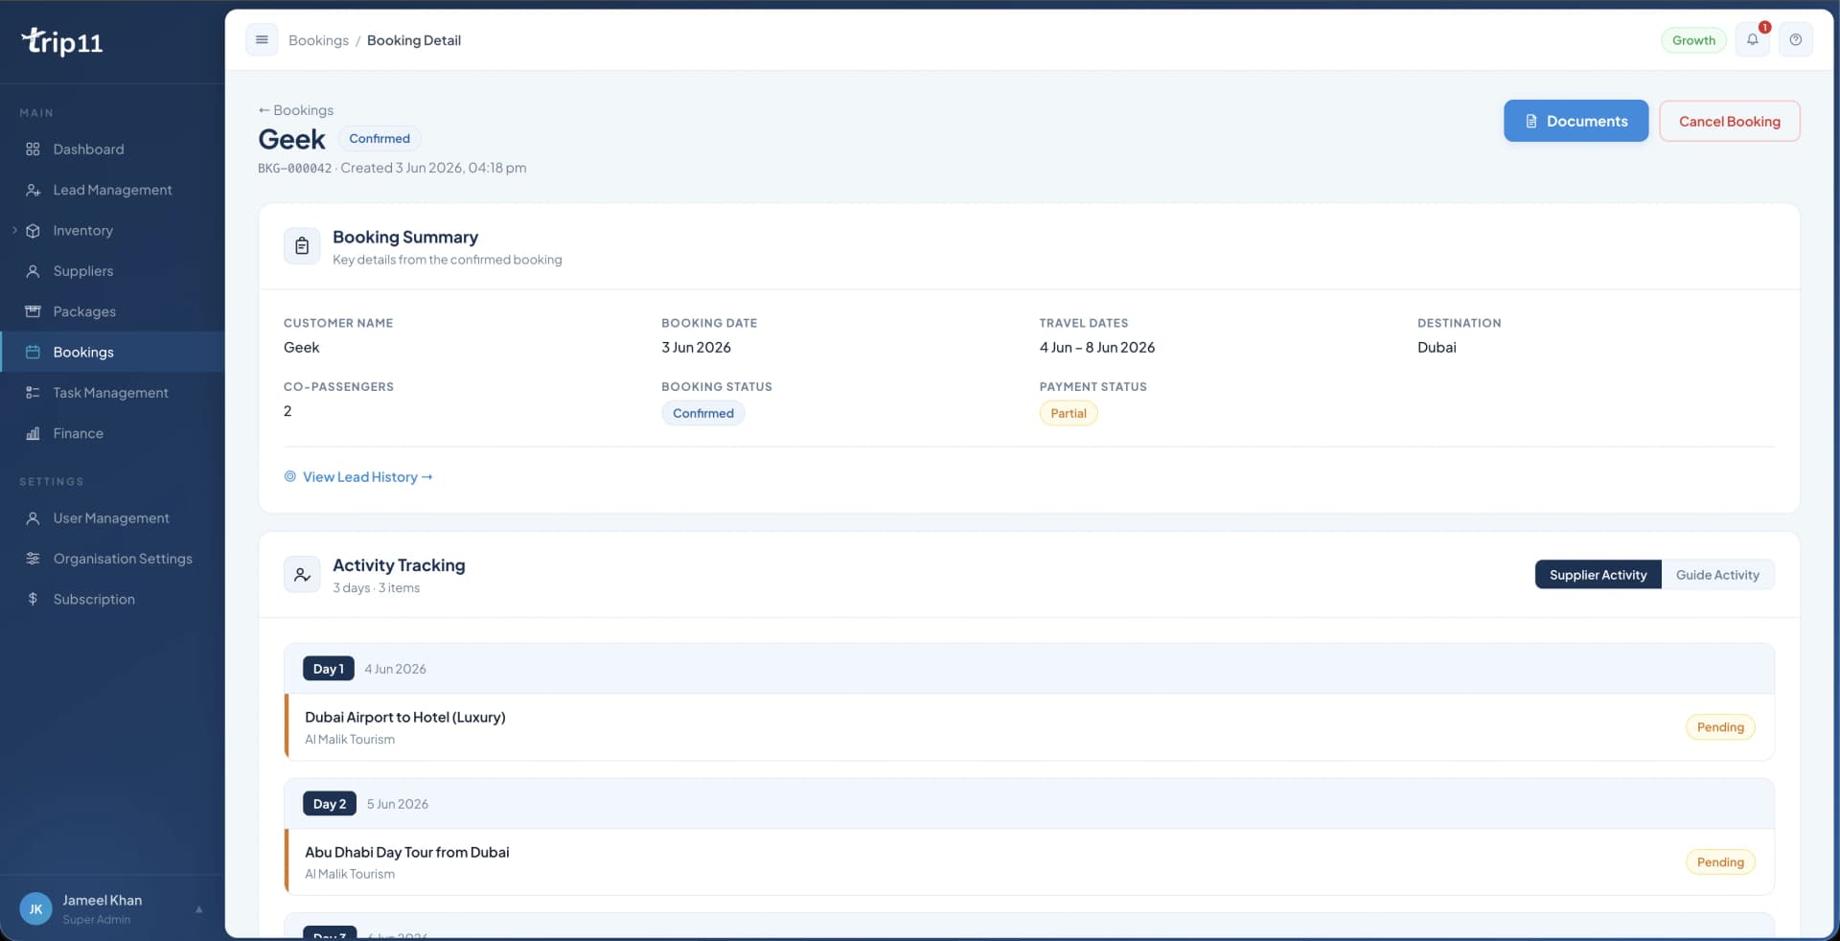This screenshot has width=1840, height=941.
Task: Follow the View Lead History link
Action: (x=367, y=476)
